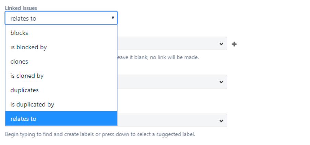310x145 pixels.
Task: Click inside the middle gray select field
Action: pyautogui.click(x=172, y=82)
